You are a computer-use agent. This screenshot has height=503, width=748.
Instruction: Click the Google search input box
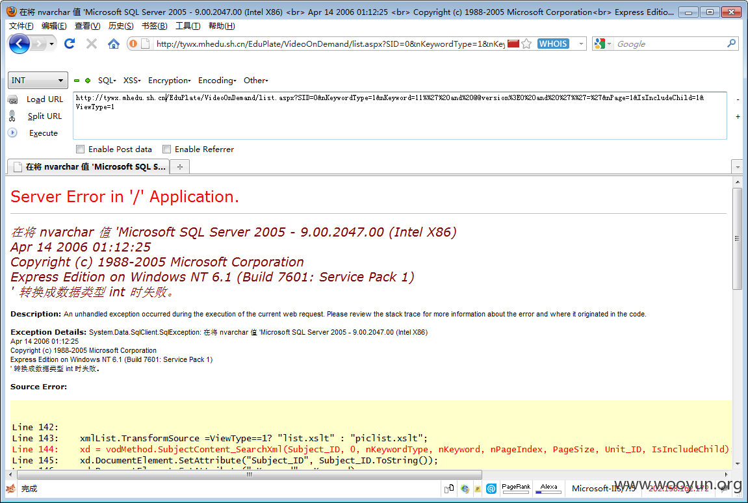click(670, 44)
